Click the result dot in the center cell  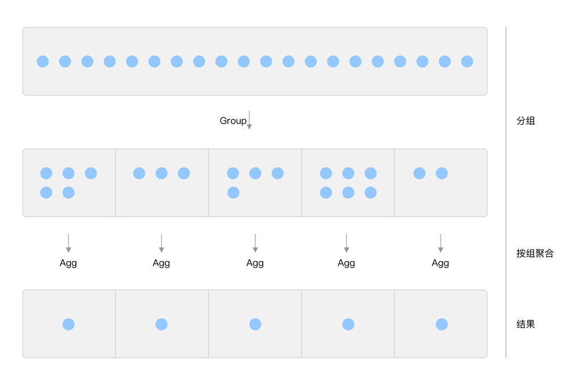click(255, 324)
